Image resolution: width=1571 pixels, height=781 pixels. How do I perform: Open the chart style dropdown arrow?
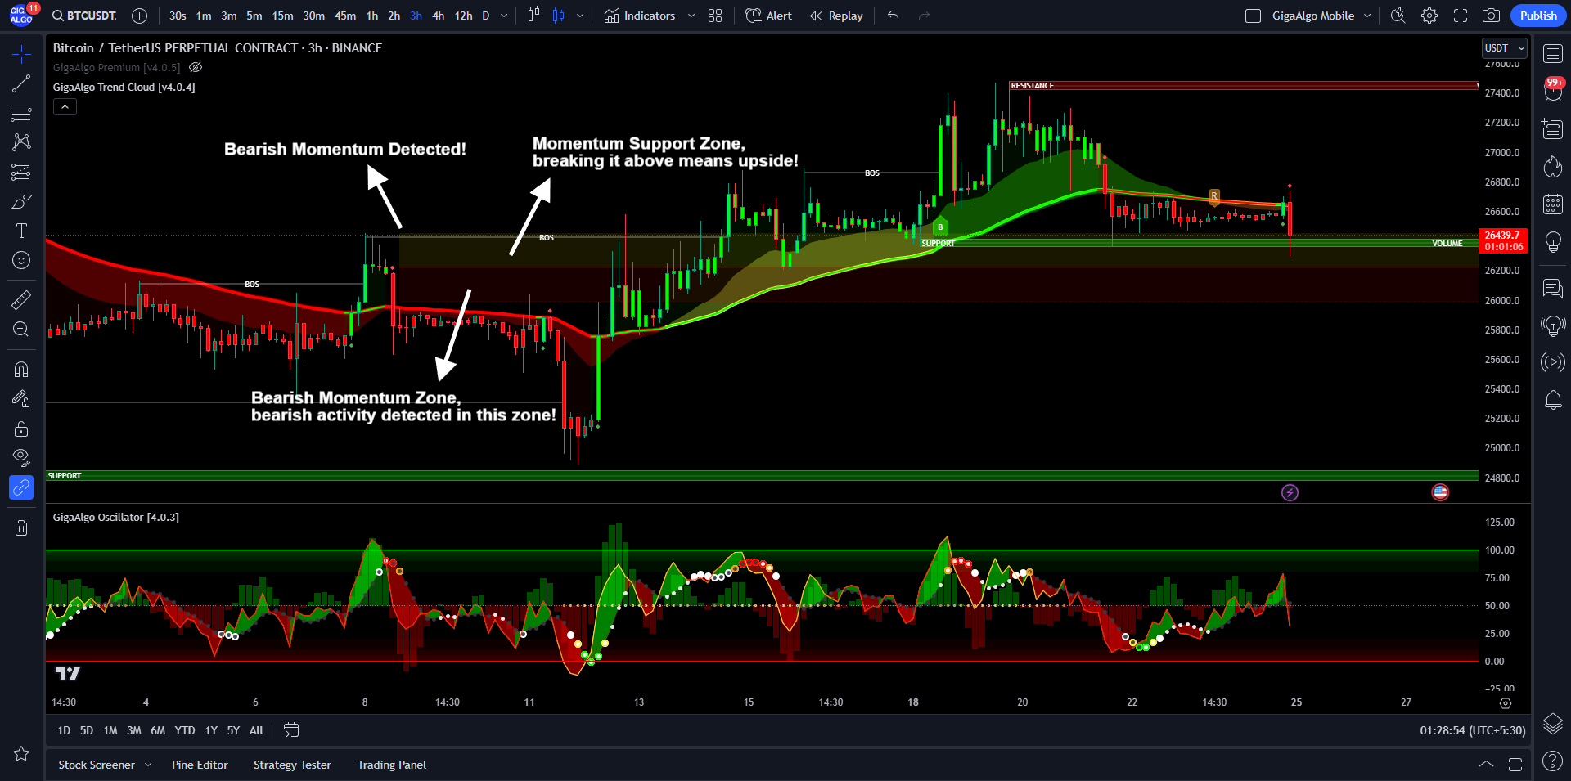579,16
